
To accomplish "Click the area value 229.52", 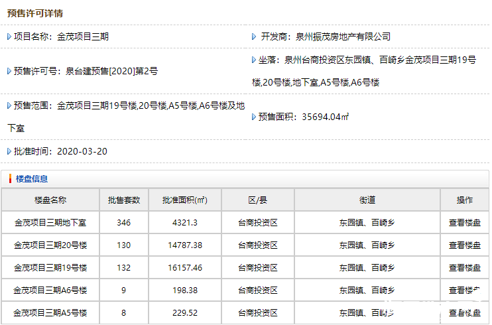I will click(x=185, y=313).
